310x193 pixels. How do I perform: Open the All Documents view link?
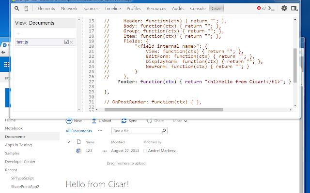[x=78, y=131]
